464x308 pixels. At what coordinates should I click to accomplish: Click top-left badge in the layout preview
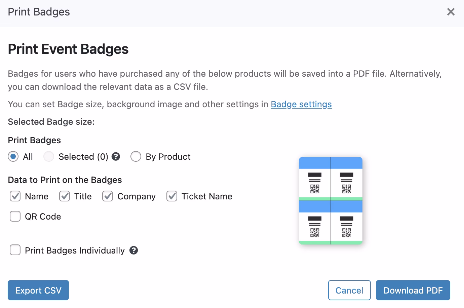[x=315, y=179]
